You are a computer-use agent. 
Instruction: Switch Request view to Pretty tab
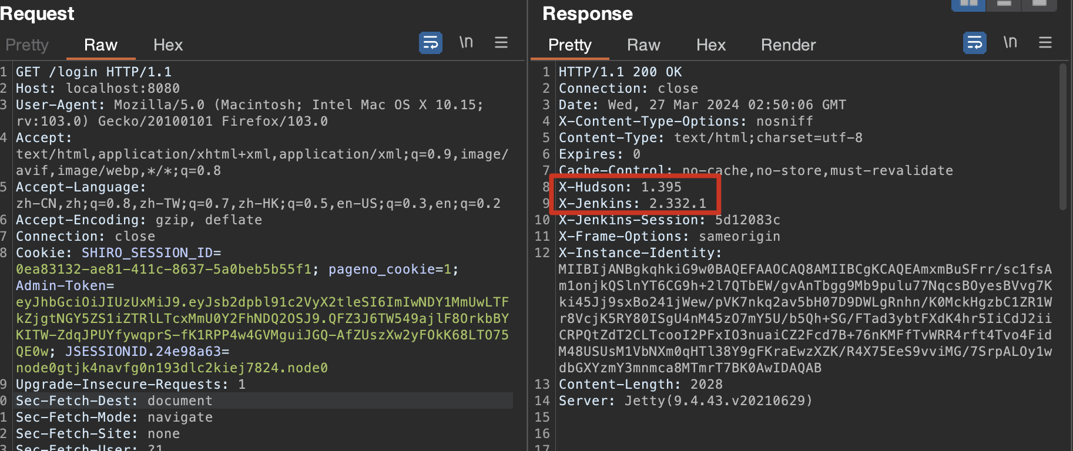pos(27,45)
